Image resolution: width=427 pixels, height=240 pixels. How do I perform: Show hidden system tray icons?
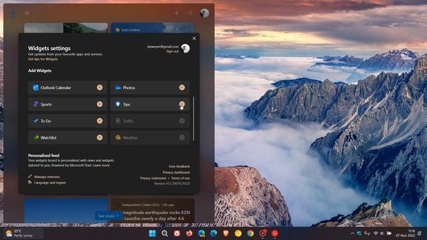tap(352, 233)
